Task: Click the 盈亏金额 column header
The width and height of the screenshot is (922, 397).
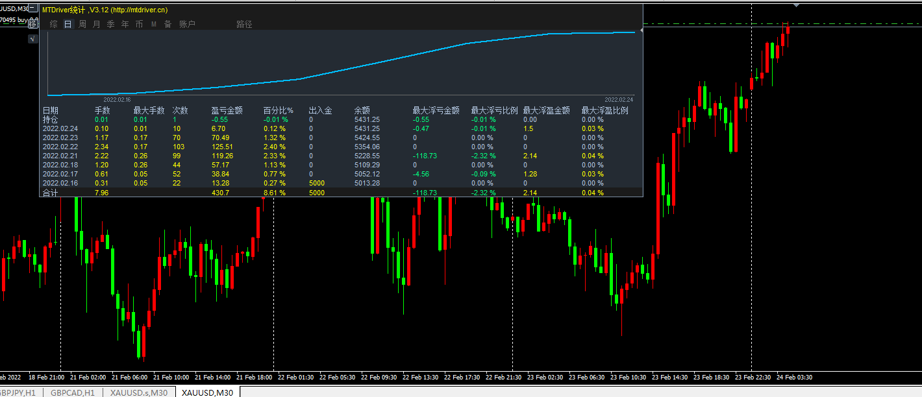Action: tap(227, 110)
